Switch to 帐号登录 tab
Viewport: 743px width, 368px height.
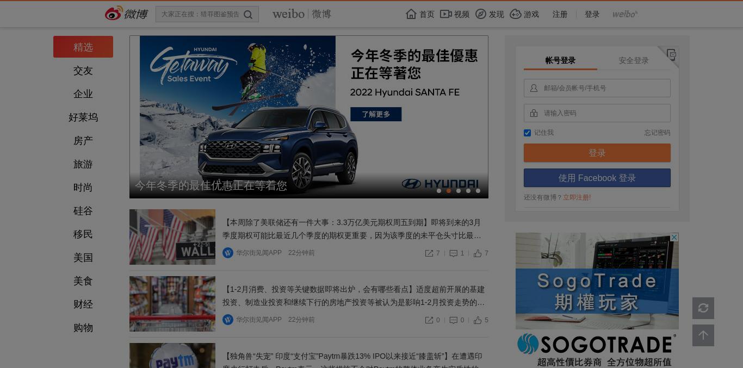[x=560, y=60]
